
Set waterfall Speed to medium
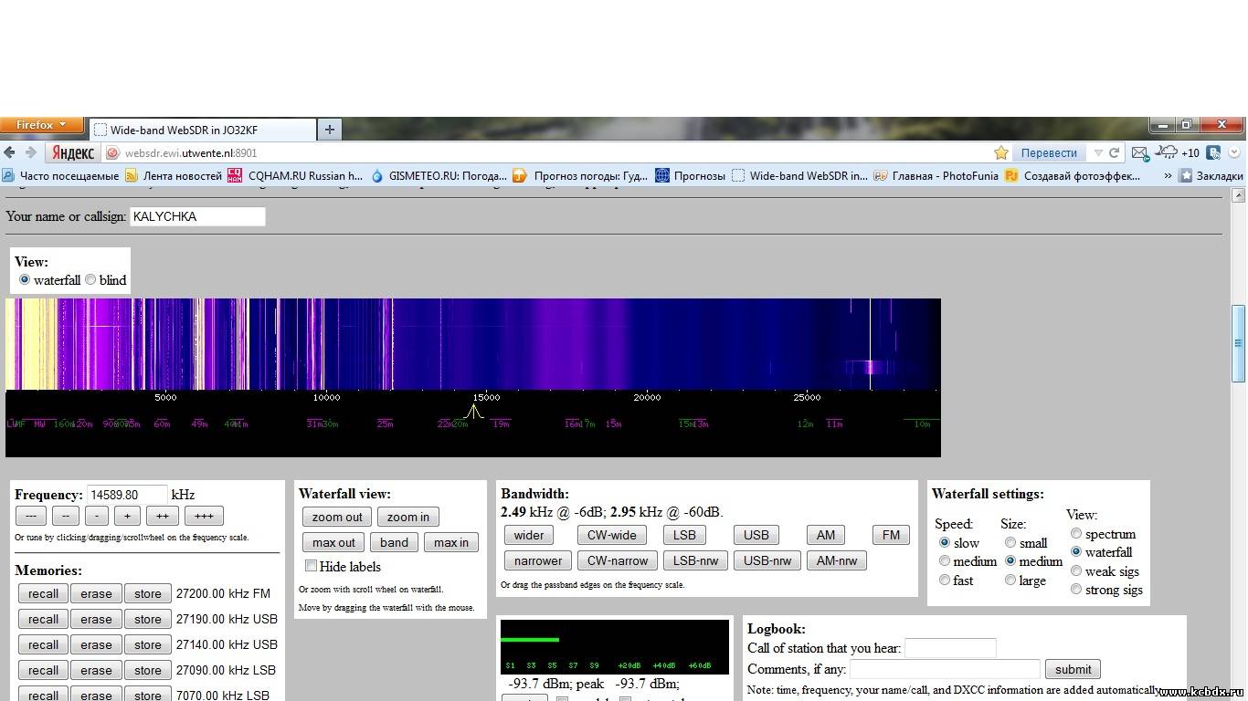click(x=945, y=561)
